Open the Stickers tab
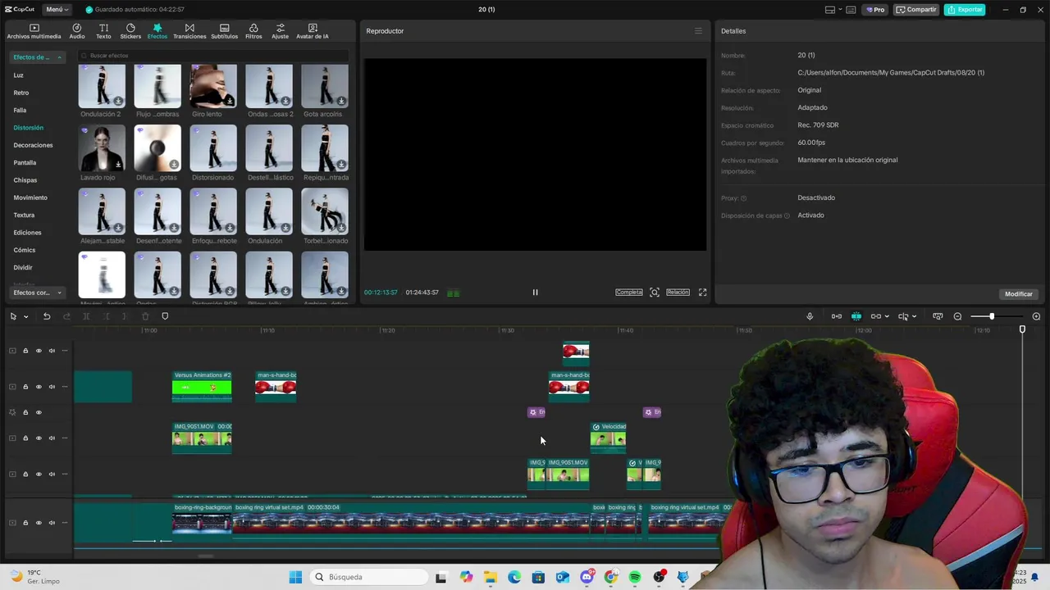1050x590 pixels. [130, 31]
